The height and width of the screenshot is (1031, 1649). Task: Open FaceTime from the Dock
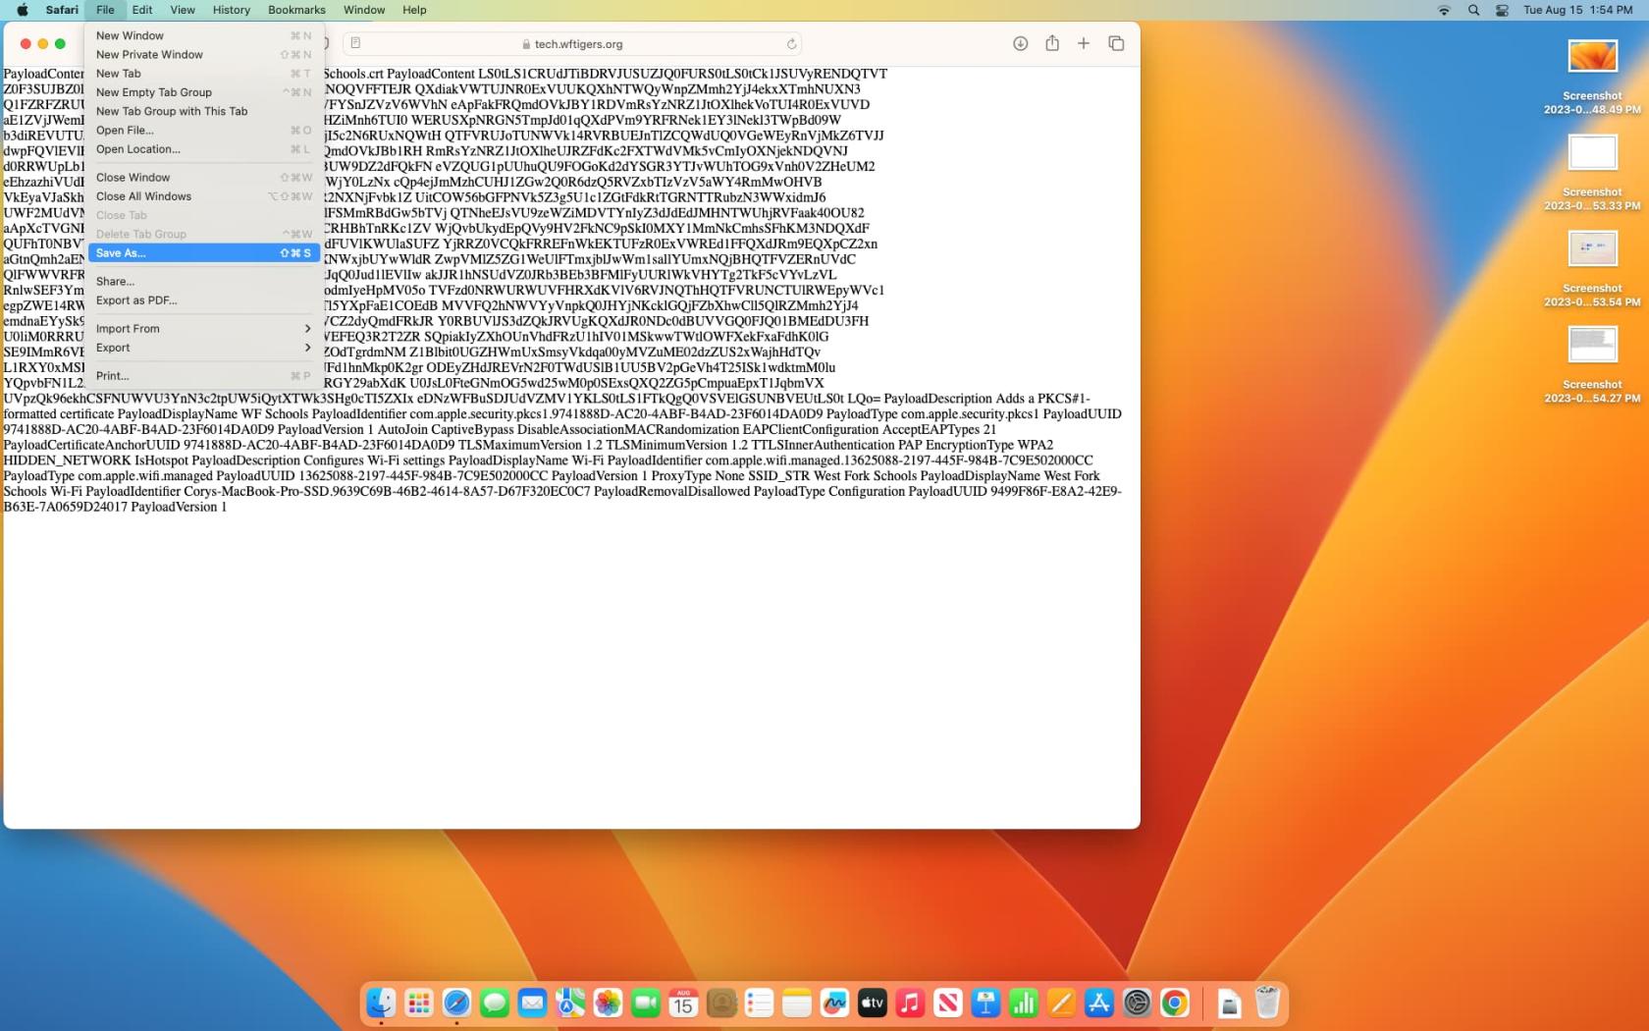click(646, 1003)
